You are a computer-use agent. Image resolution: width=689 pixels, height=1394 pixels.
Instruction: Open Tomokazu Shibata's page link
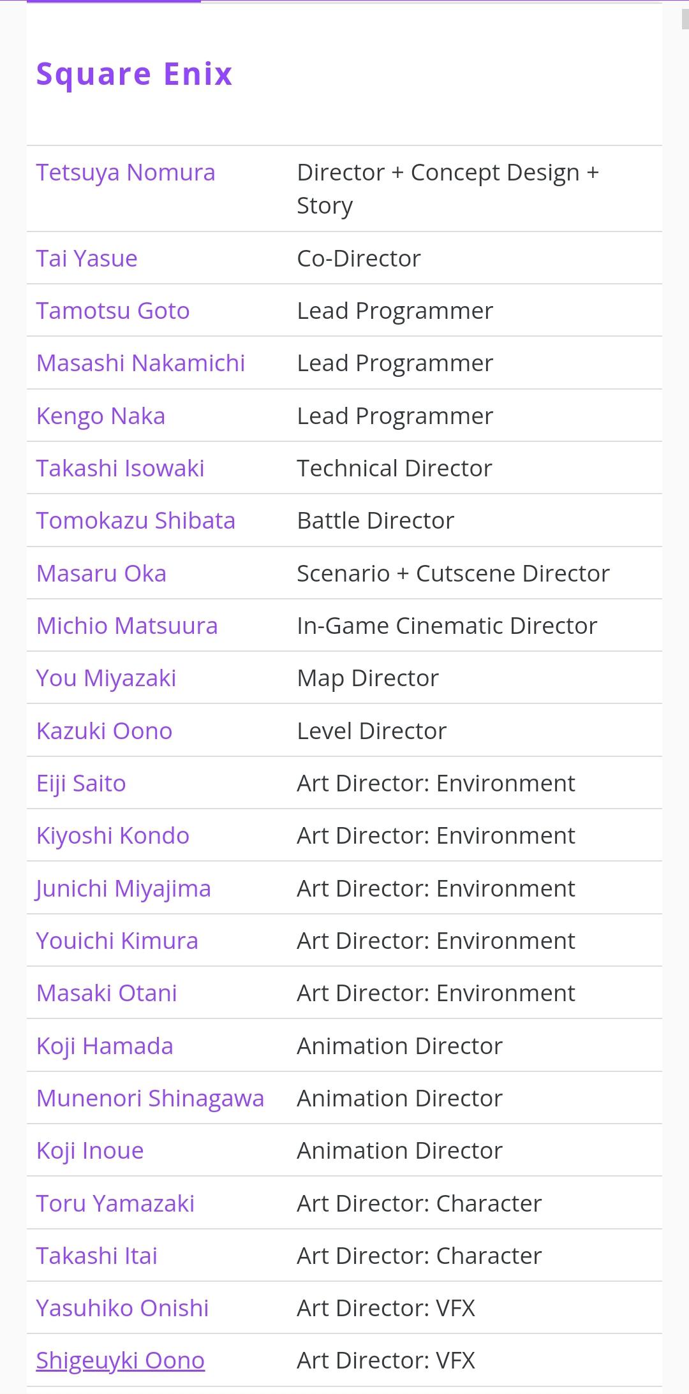point(135,520)
